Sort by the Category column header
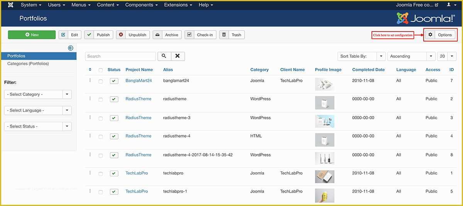The width and height of the screenshot is (463, 206). pyautogui.click(x=259, y=70)
